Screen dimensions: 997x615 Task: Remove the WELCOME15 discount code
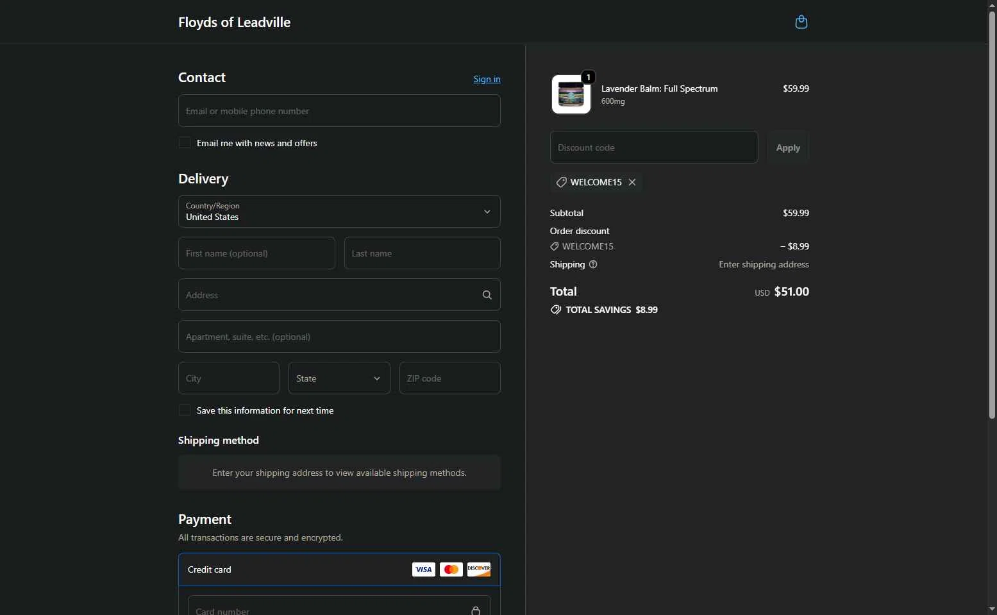(x=632, y=182)
